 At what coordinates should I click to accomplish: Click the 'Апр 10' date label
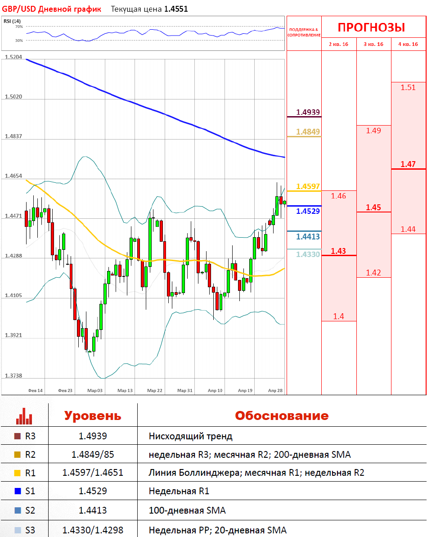point(215,390)
